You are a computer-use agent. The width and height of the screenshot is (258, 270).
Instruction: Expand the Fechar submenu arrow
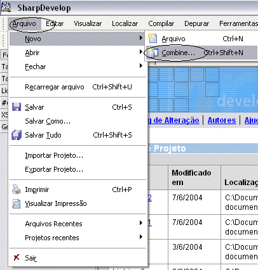pos(141,66)
